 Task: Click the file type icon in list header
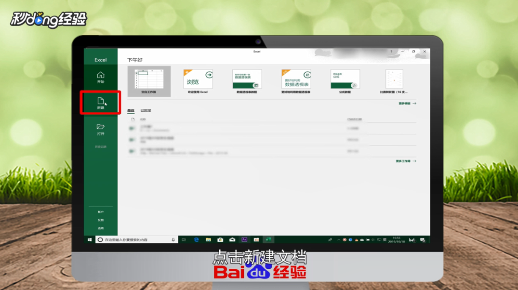point(133,119)
